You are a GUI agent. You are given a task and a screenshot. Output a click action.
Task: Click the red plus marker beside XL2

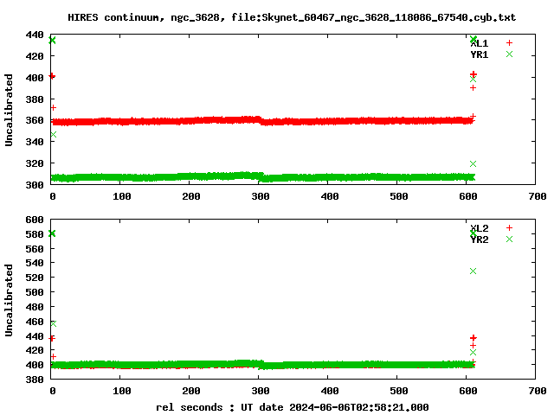pos(509,228)
